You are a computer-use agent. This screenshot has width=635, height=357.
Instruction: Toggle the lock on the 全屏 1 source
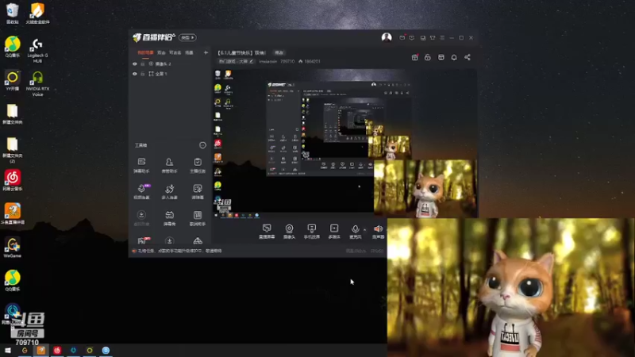click(x=143, y=74)
